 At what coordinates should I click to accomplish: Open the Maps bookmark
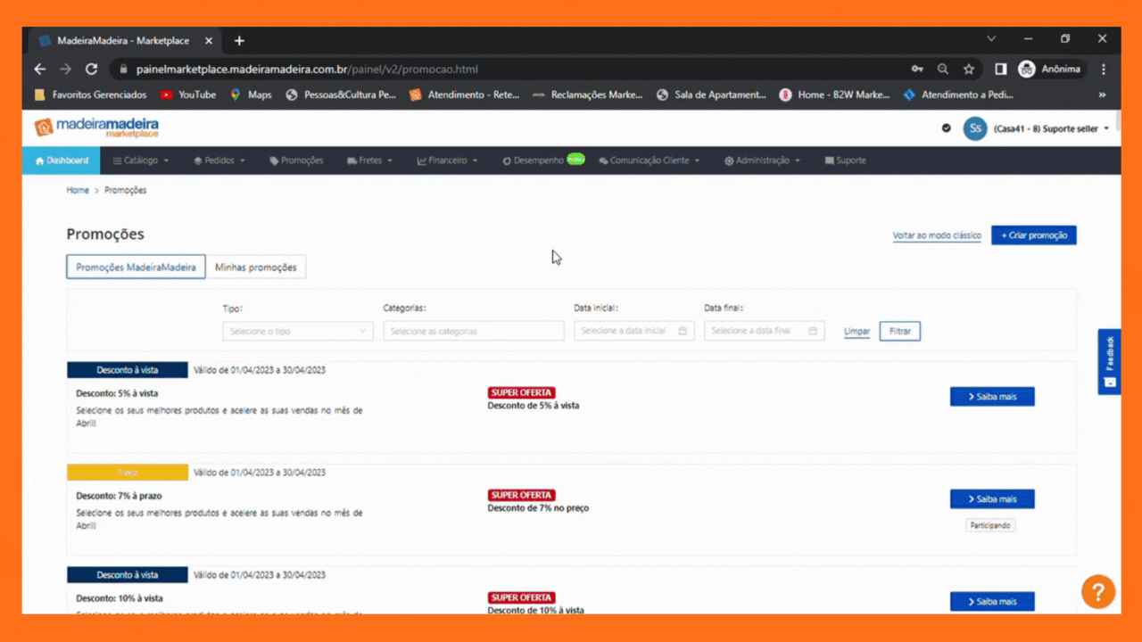tap(251, 95)
